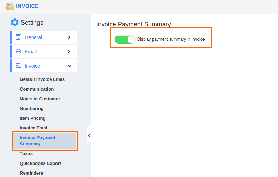This screenshot has height=177, width=278.
Task: Go to Notes to Customer
Action: click(x=40, y=99)
